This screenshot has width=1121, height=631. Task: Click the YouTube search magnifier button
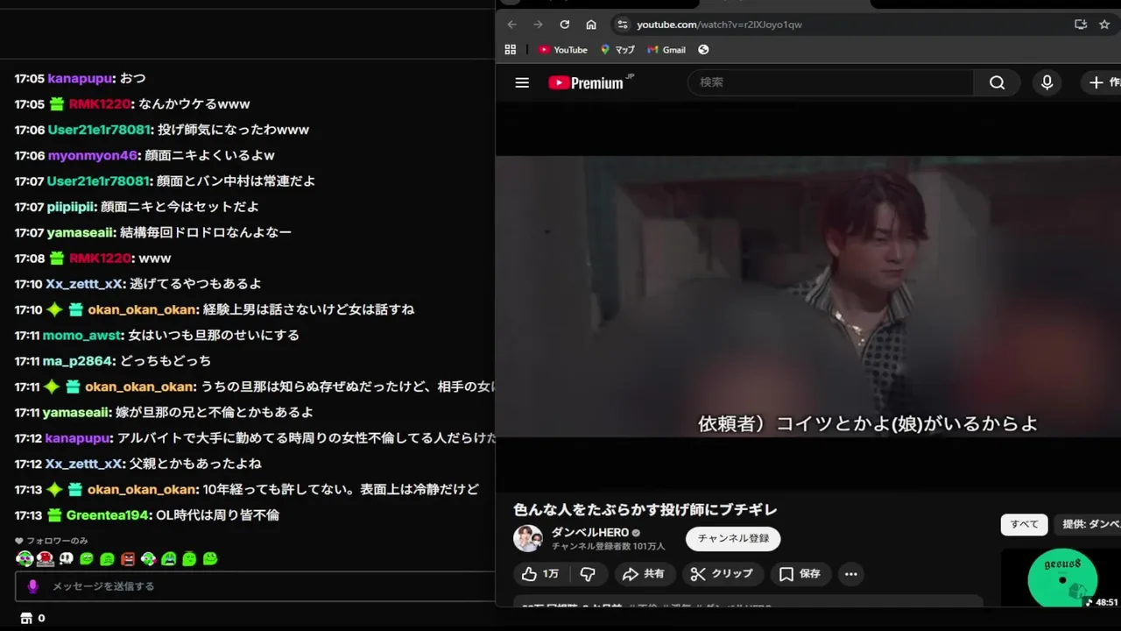(997, 82)
